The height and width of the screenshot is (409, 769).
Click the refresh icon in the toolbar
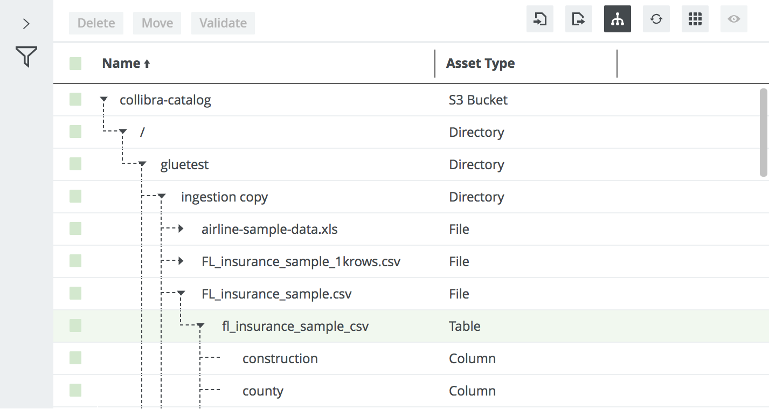(656, 19)
